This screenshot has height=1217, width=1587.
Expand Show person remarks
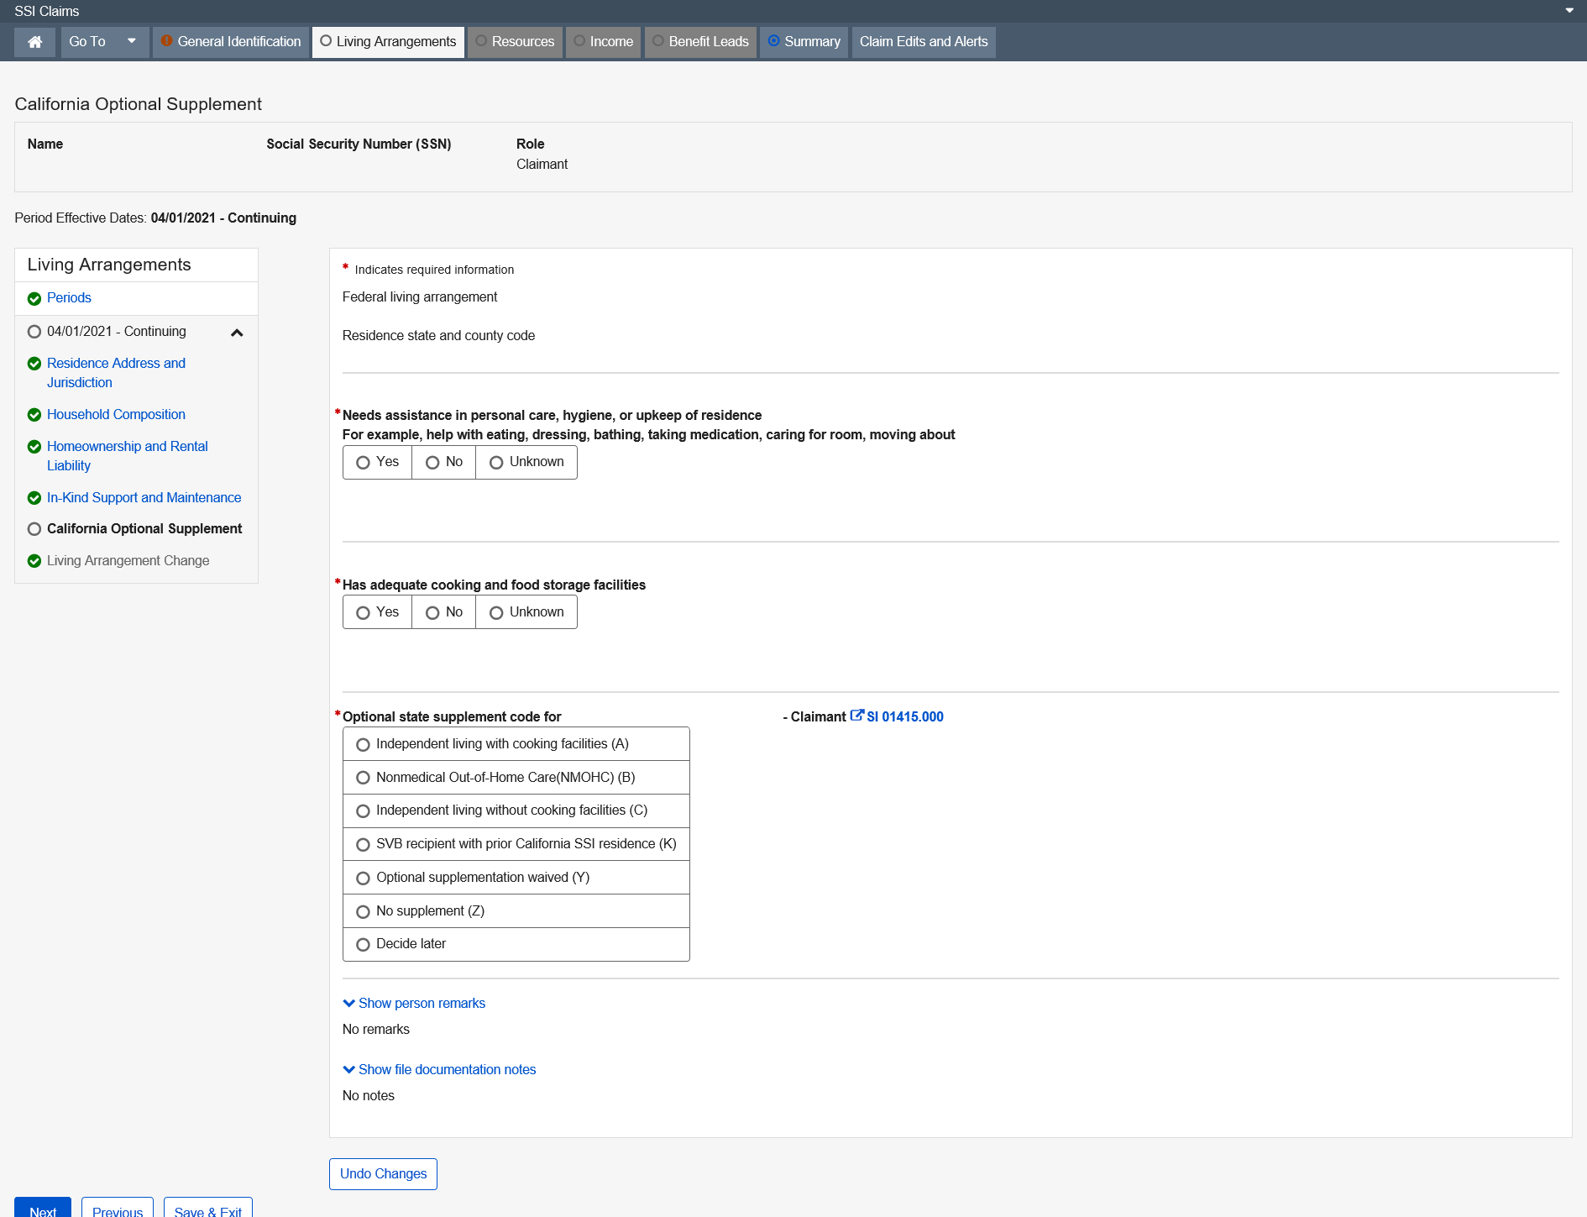(414, 1003)
